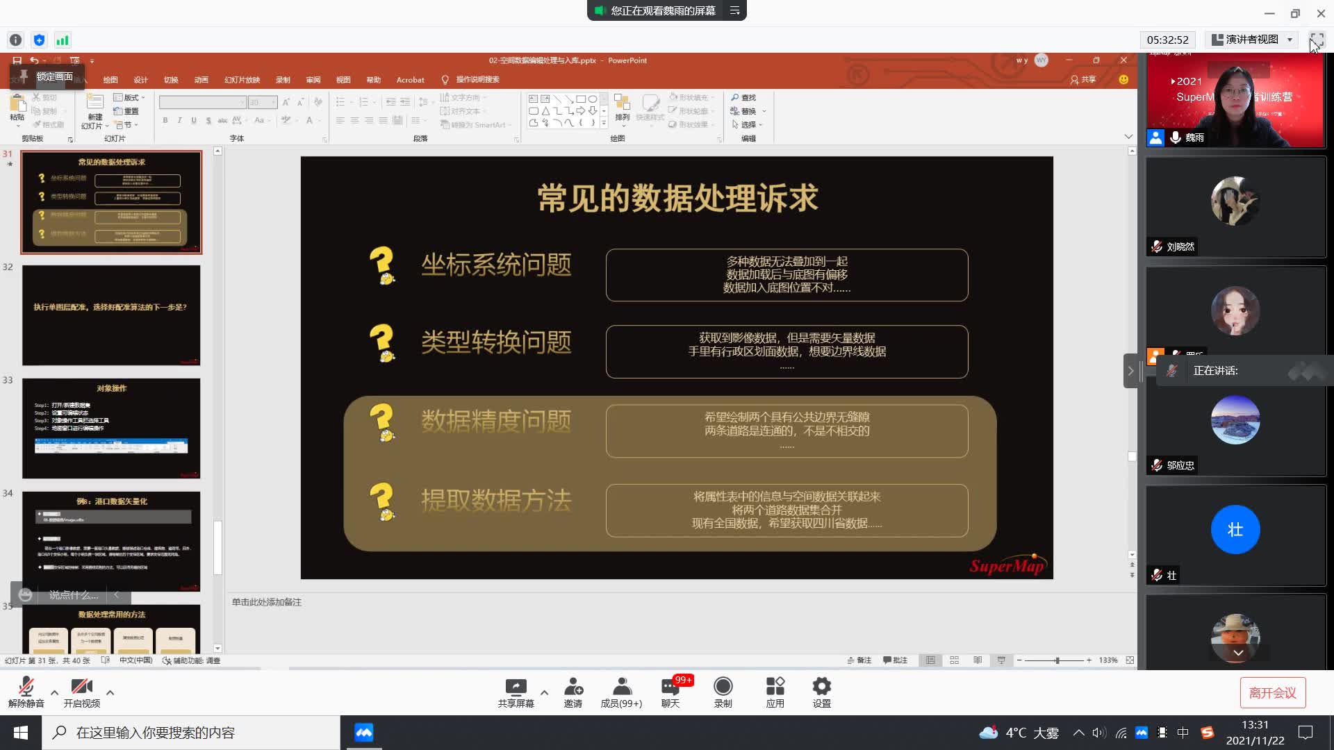Collapse the participant video sidebar arrow
Screen dimensions: 1334x750
[1130, 371]
